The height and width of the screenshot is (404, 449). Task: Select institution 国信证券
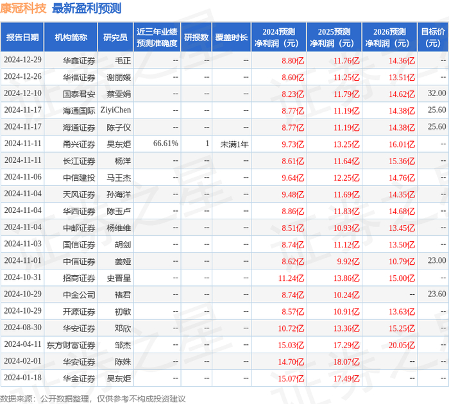point(79,245)
